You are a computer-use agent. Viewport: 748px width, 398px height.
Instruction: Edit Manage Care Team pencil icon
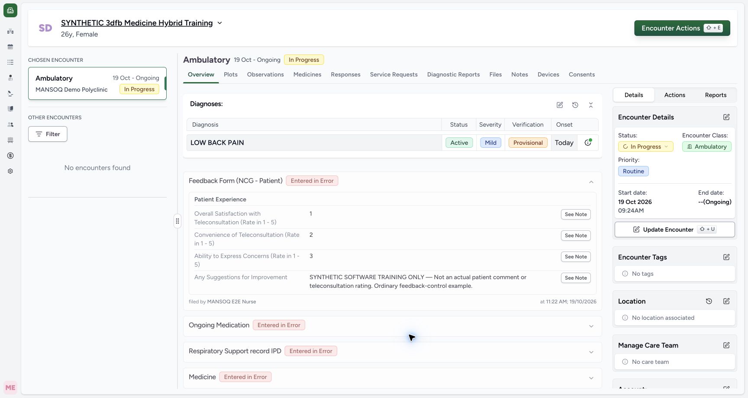(x=726, y=345)
